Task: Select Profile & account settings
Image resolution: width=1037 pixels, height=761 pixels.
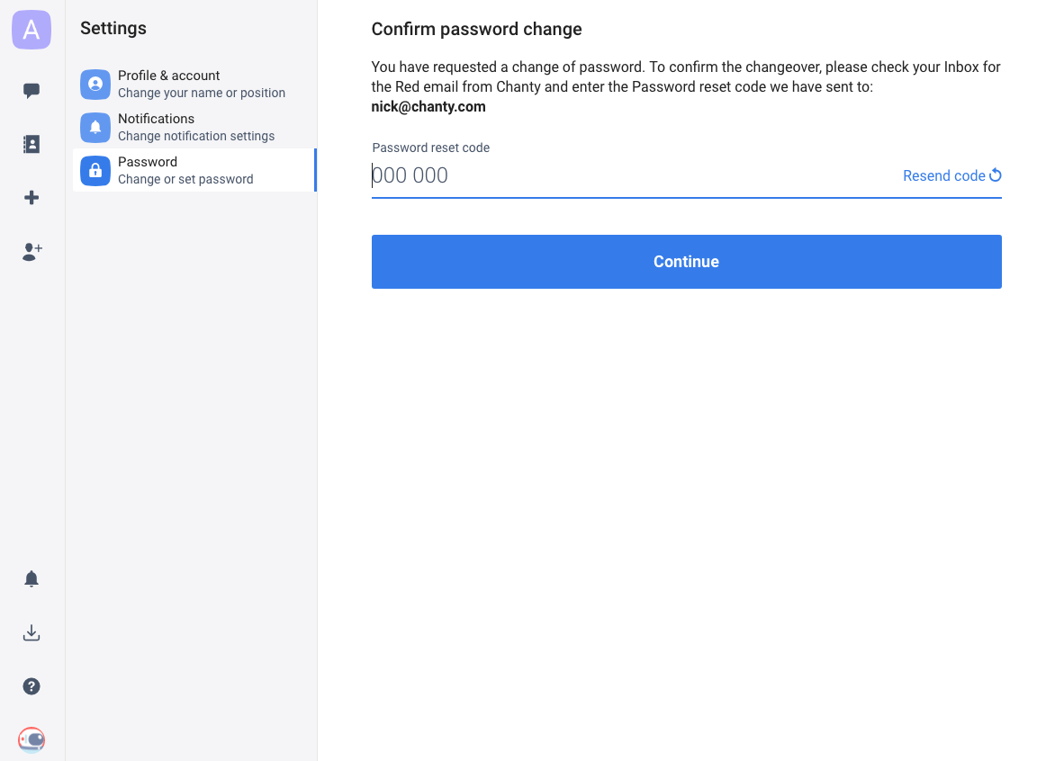Action: pyautogui.click(x=194, y=84)
